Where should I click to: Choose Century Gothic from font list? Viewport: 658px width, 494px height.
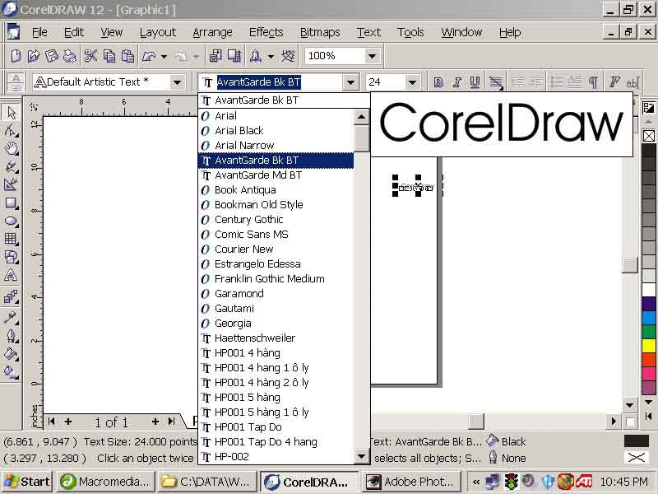(276, 219)
